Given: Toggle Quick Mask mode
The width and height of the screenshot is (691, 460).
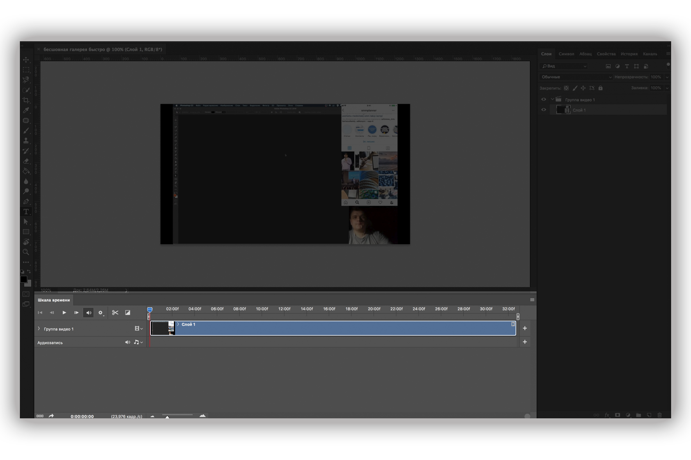Looking at the screenshot, I should (x=26, y=294).
